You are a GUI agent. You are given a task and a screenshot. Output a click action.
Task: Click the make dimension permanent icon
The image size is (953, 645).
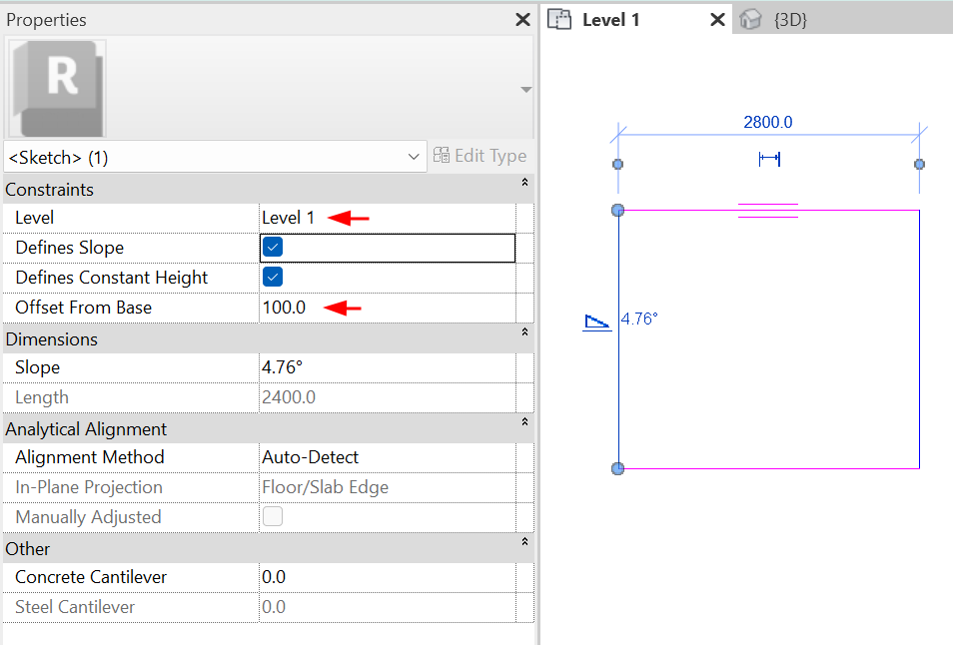point(769,159)
